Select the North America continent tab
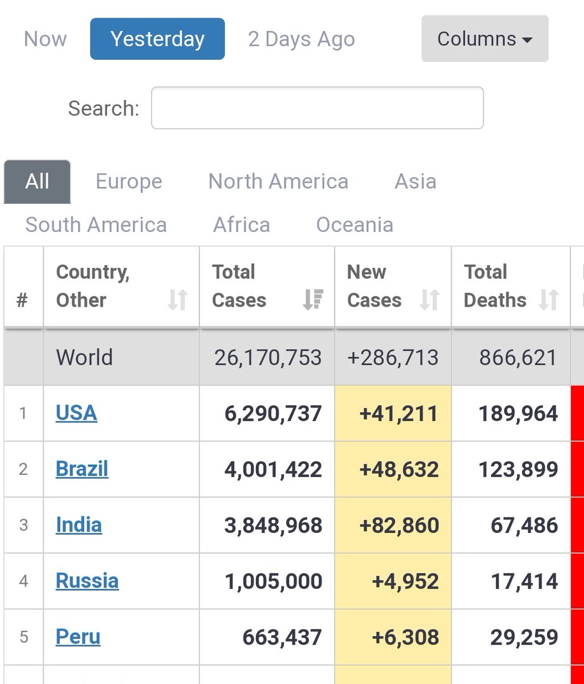Screen dimensions: 584x684 [x=278, y=181]
